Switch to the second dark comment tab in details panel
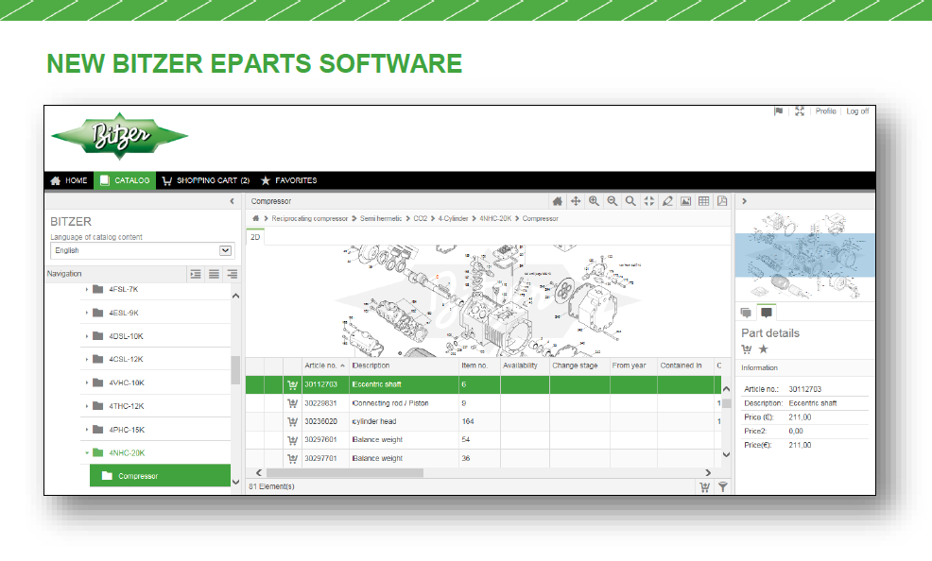Screen dimensions: 932x561 (767, 313)
